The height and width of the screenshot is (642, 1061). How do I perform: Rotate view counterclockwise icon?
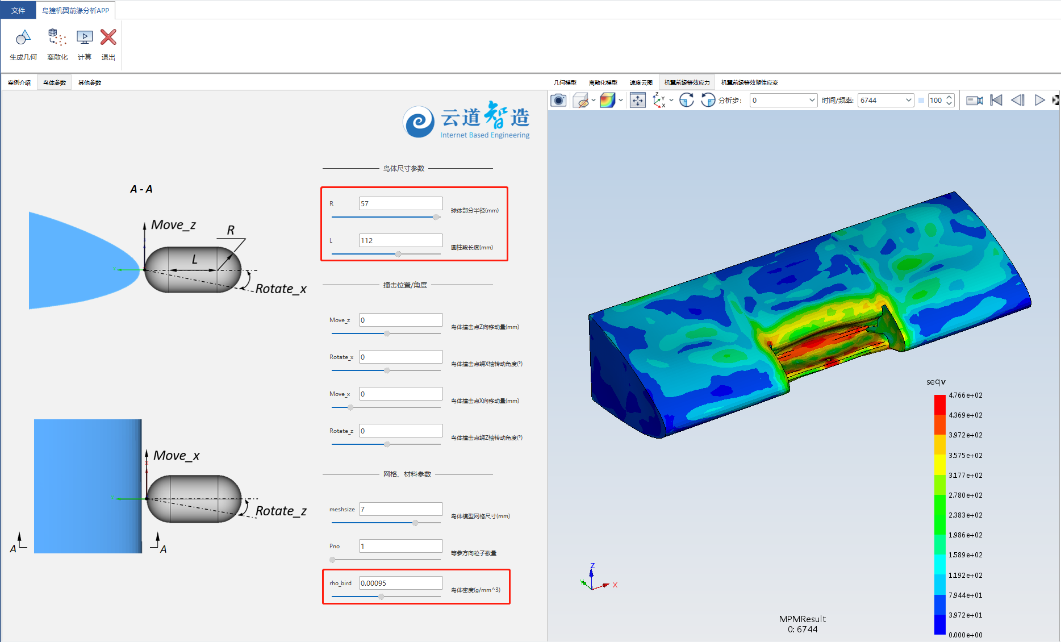pyautogui.click(x=708, y=101)
